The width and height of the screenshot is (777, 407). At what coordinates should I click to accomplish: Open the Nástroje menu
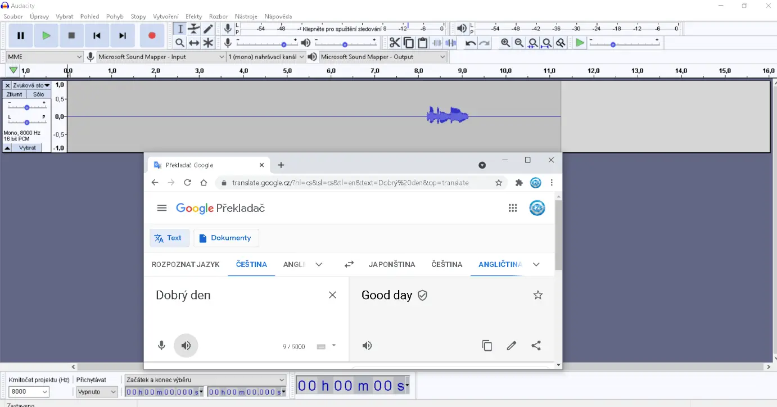click(247, 16)
